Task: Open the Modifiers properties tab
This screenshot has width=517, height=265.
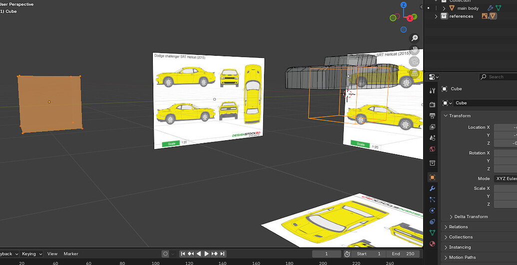Action: pos(432,189)
